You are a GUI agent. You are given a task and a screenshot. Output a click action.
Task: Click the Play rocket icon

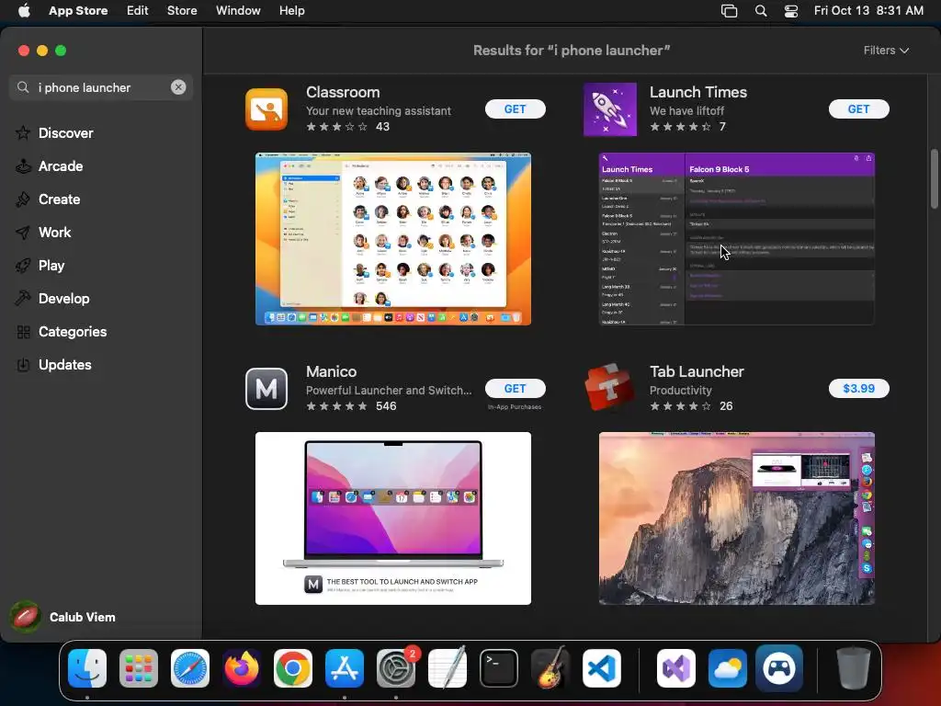[23, 266]
